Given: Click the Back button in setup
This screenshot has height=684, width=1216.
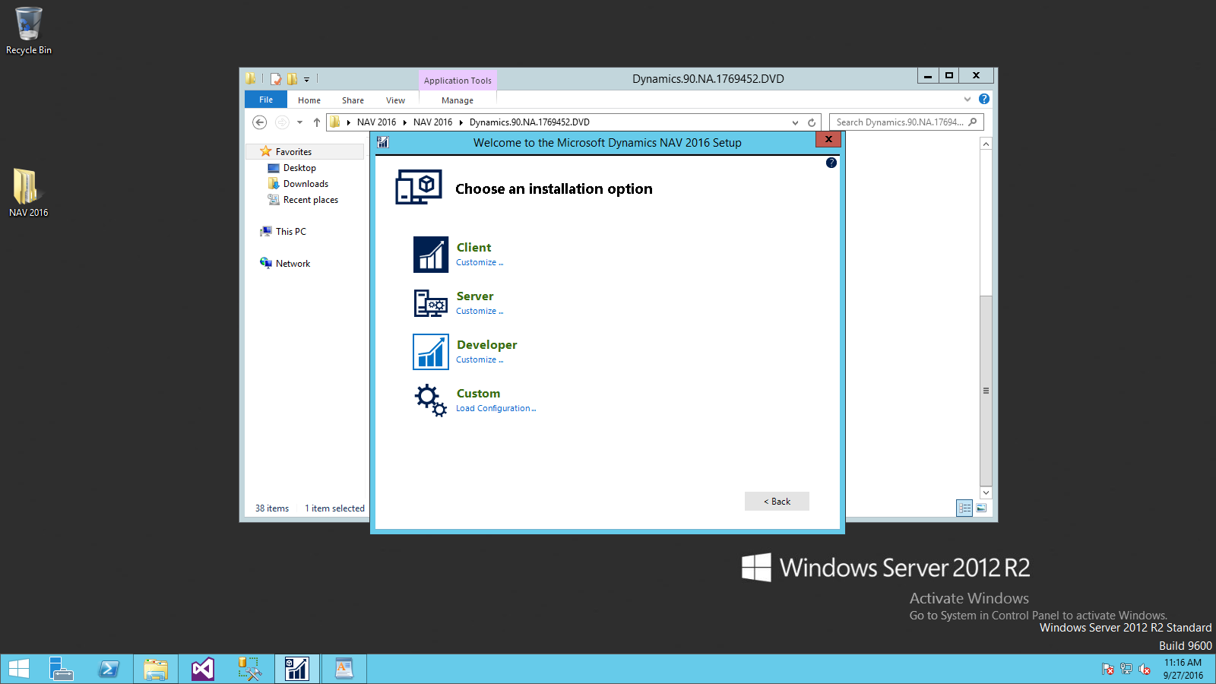Looking at the screenshot, I should (777, 502).
